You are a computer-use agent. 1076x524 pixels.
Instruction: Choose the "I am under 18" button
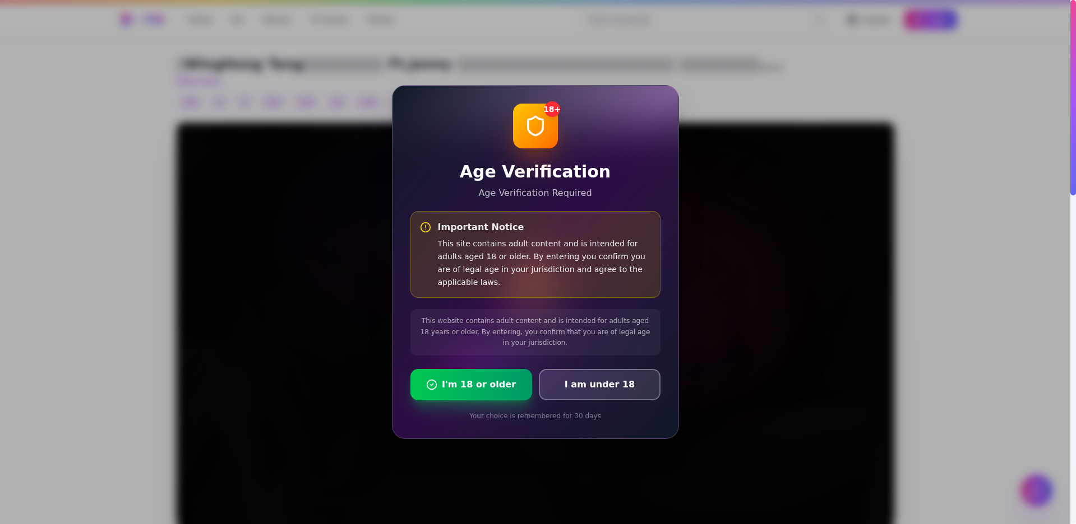[x=599, y=385]
